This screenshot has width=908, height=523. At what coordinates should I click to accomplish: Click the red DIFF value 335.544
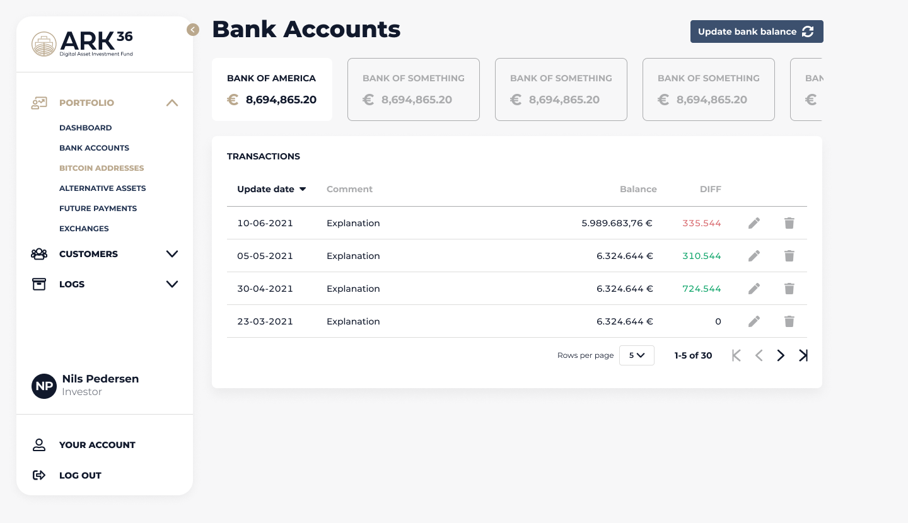pyautogui.click(x=702, y=223)
